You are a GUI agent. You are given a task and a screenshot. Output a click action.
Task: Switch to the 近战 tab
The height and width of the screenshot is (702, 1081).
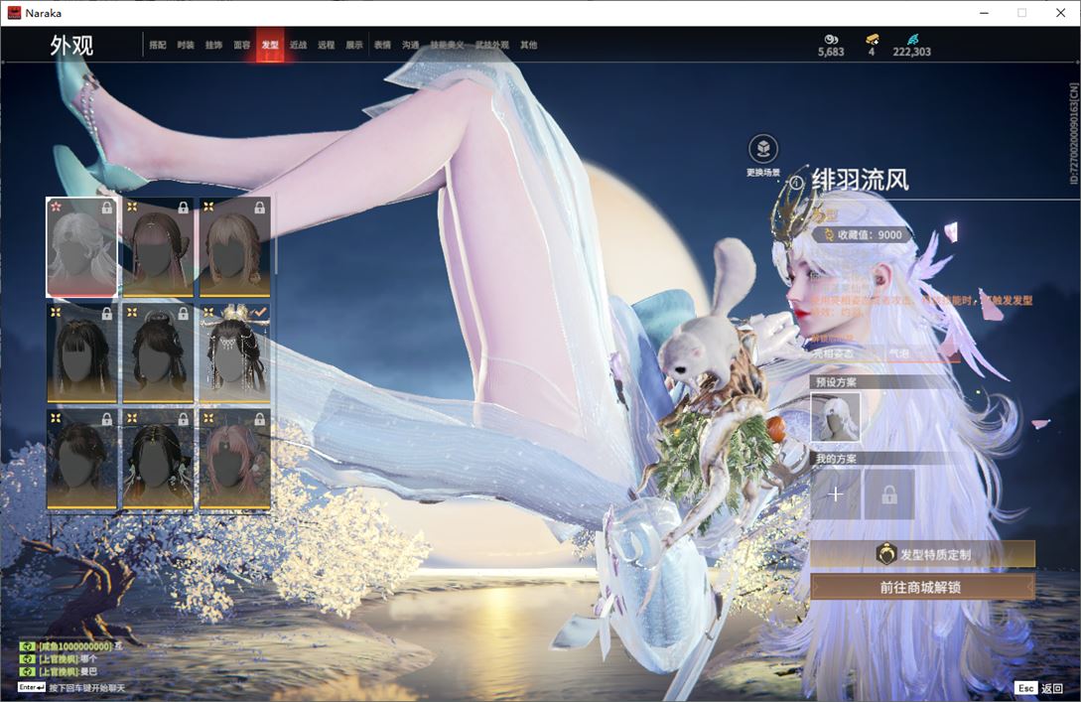tap(298, 45)
